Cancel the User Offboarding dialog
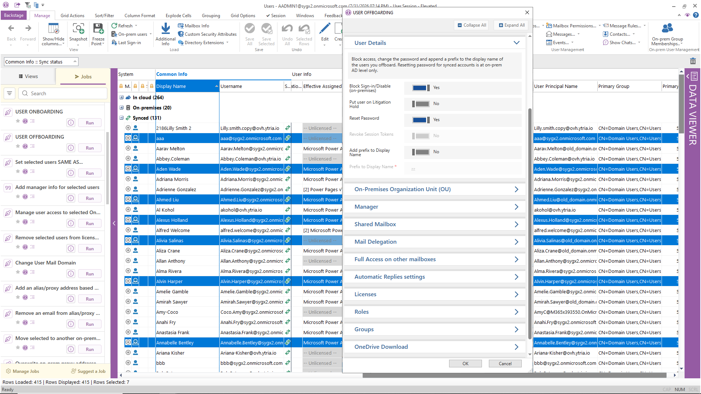The height and width of the screenshot is (394, 701). click(x=505, y=364)
